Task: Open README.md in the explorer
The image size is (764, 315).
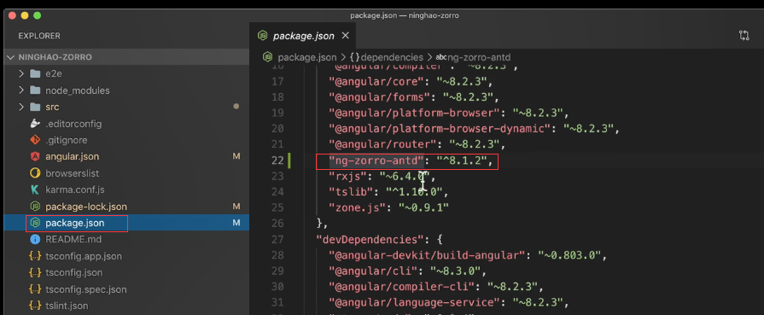Action: pos(73,240)
